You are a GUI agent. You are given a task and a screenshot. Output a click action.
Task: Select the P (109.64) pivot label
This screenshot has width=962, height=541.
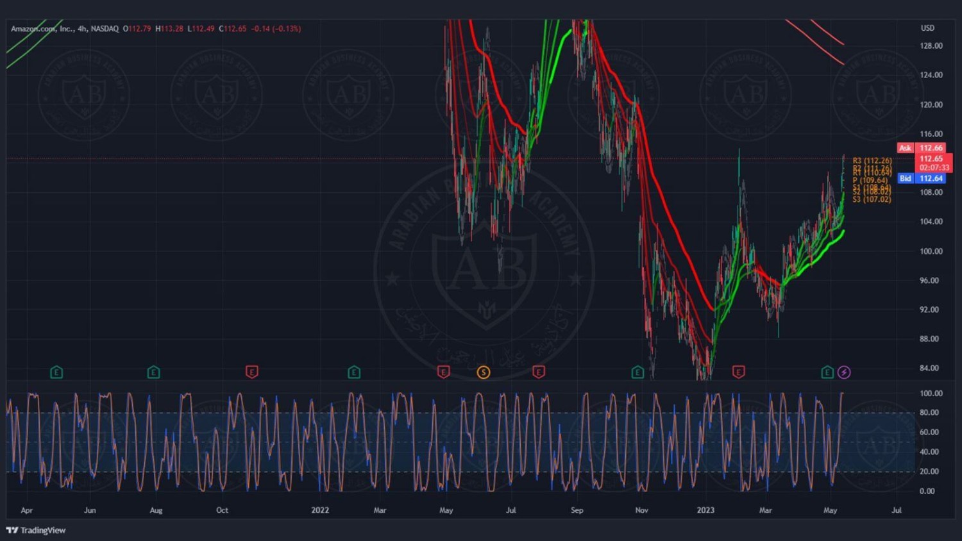pos(870,180)
